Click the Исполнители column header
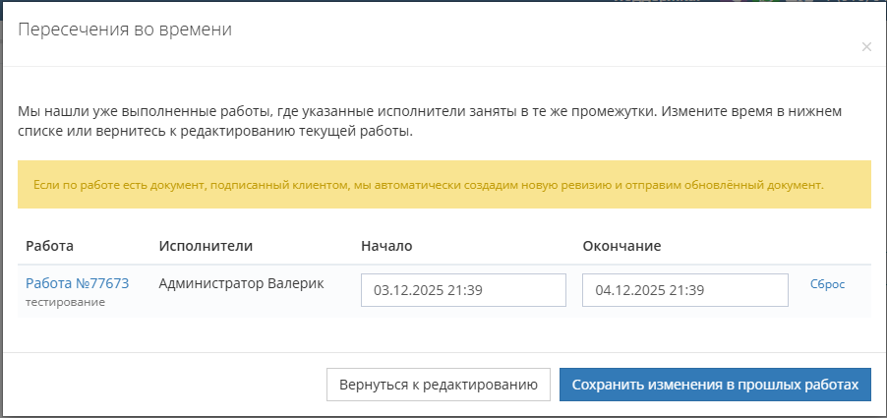Image resolution: width=887 pixels, height=418 pixels. [206, 245]
